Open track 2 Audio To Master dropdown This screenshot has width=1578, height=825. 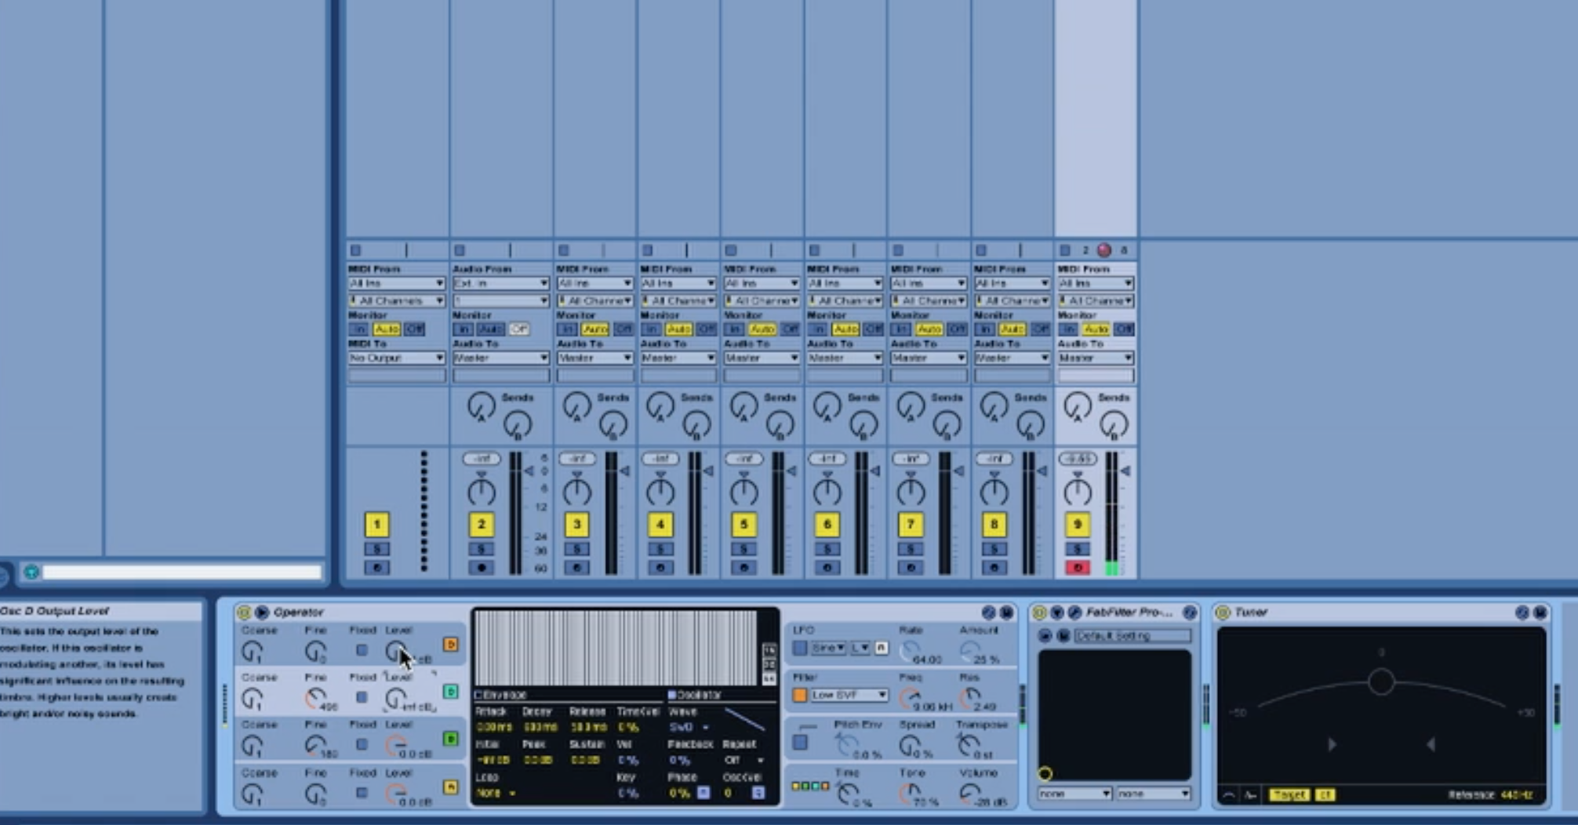(x=500, y=358)
